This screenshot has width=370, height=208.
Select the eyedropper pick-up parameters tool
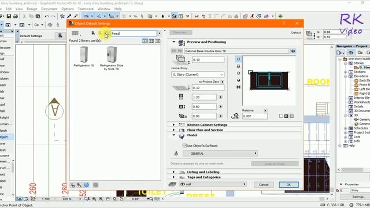tap(69, 16)
